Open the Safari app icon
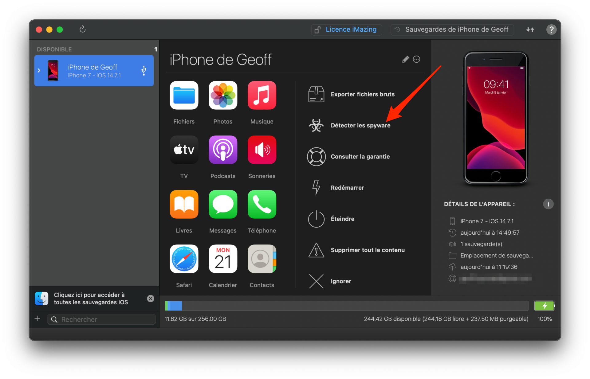Viewport: 590px width, 379px height. [184, 259]
